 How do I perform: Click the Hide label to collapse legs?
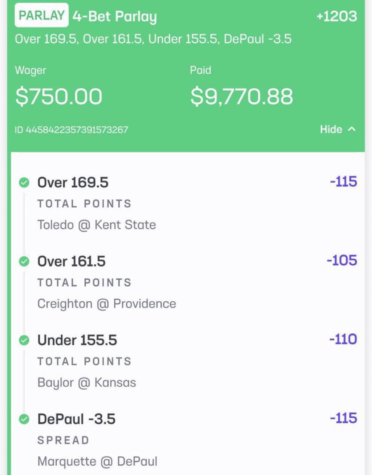click(331, 129)
